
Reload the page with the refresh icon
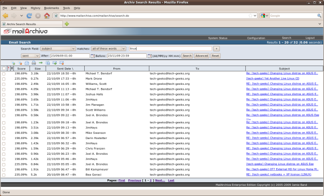click(29, 16)
